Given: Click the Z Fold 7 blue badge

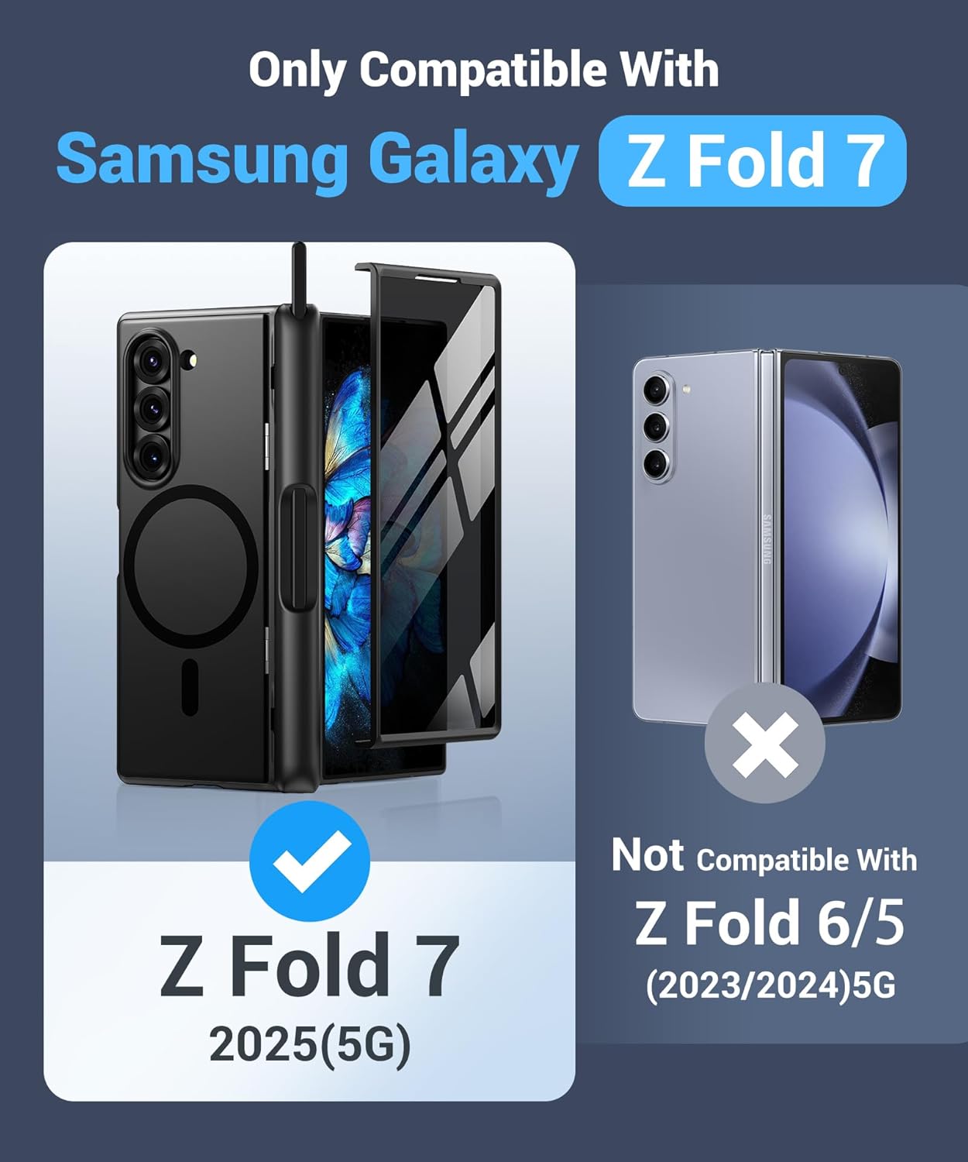Looking at the screenshot, I should click(x=752, y=160).
